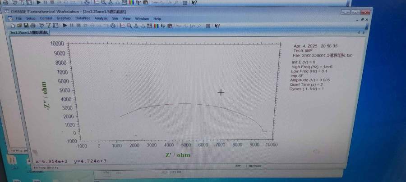Start the experiment with the Run button
The height and width of the screenshot is (182, 406).
coord(65,26)
